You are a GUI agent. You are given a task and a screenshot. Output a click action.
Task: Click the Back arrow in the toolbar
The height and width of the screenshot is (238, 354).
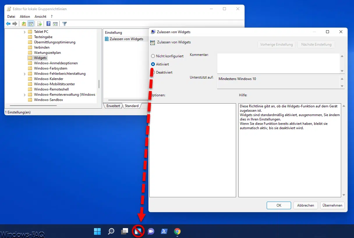(x=8, y=24)
